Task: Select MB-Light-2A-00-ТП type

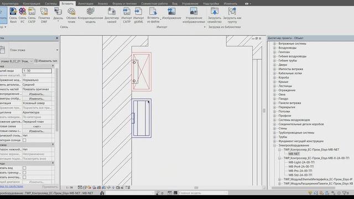Action: pyautogui.click(x=301, y=162)
